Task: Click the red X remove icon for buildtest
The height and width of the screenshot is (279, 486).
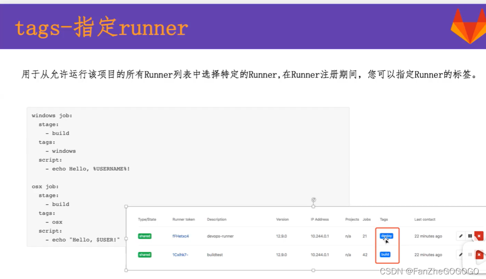Action: tap(479, 255)
